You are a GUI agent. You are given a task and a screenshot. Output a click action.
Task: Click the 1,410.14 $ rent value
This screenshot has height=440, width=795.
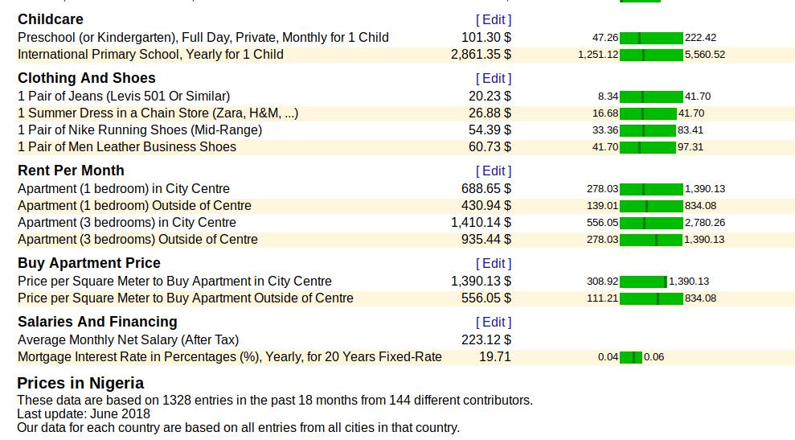[x=481, y=222]
